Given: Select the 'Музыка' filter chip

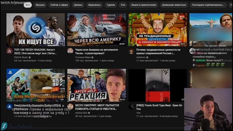Looking at the screenshot, I should [40, 5].
